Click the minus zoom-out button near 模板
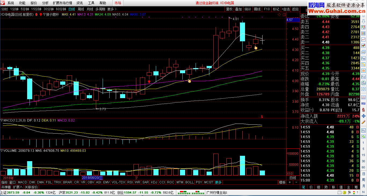Image resolution: width=367 pixels, height=196 pixels. (296, 182)
